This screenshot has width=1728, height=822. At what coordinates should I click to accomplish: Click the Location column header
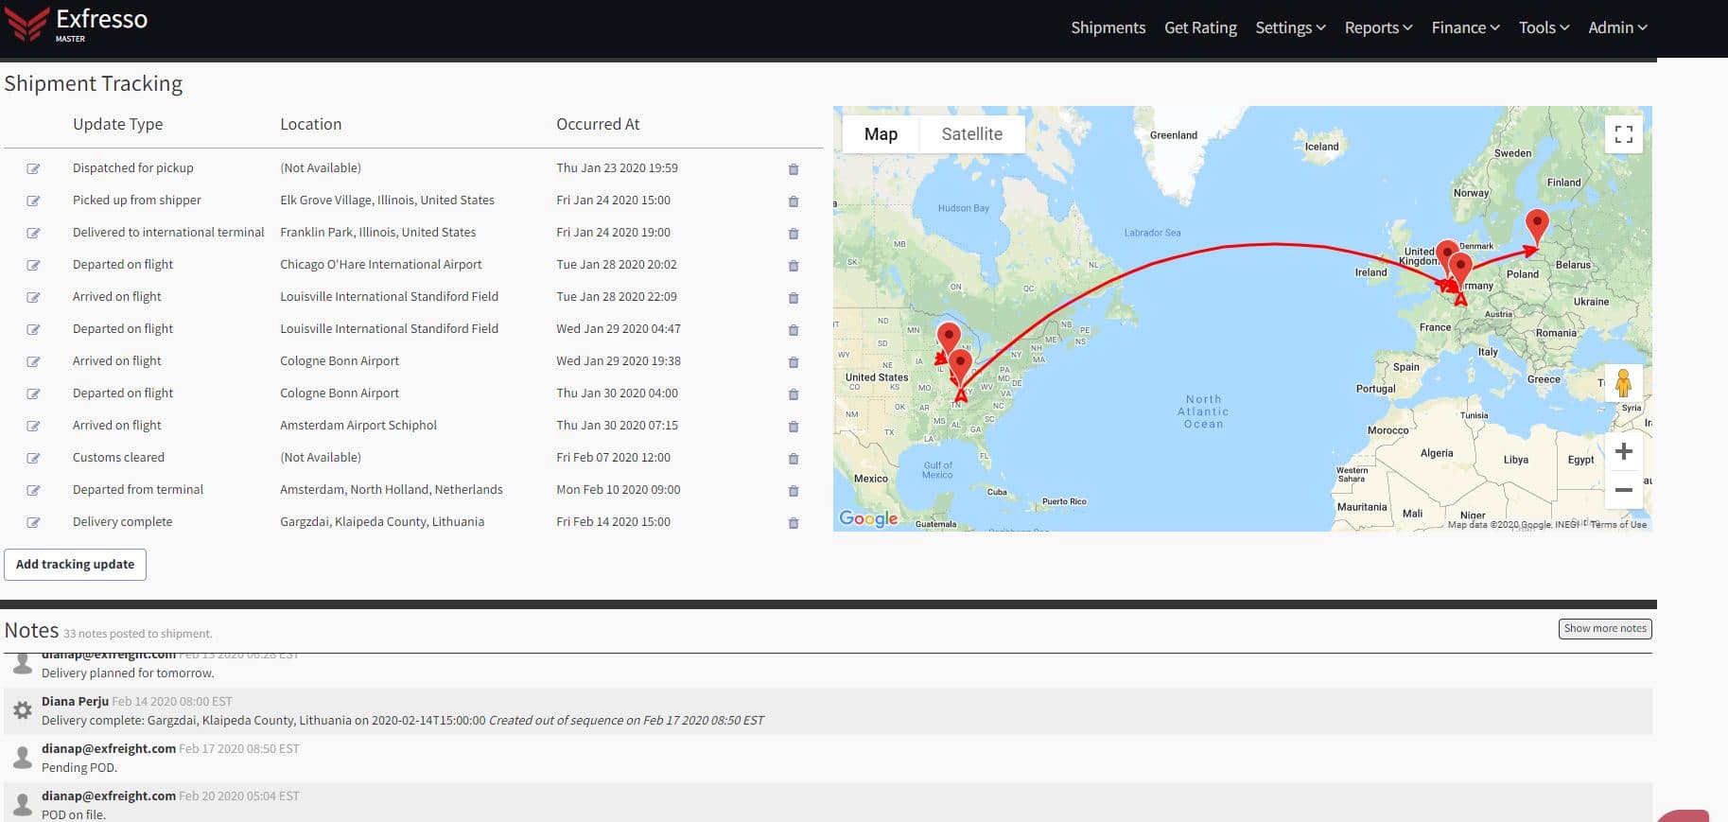click(x=310, y=124)
